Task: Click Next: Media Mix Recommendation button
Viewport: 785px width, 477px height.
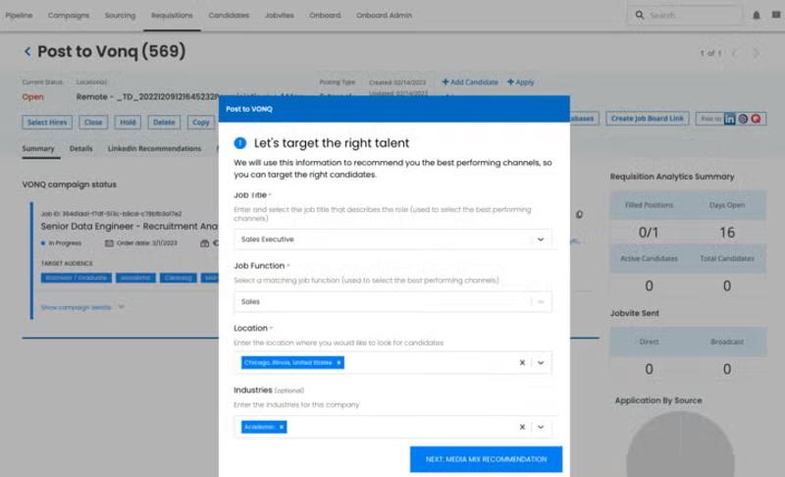Action: point(486,459)
